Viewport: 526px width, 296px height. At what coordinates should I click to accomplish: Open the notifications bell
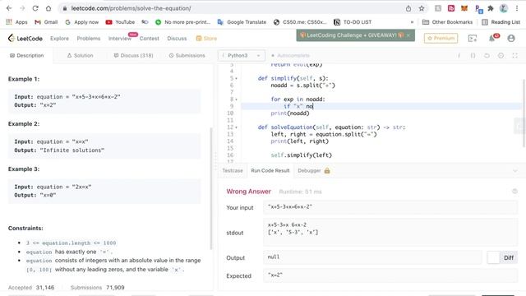click(x=491, y=39)
